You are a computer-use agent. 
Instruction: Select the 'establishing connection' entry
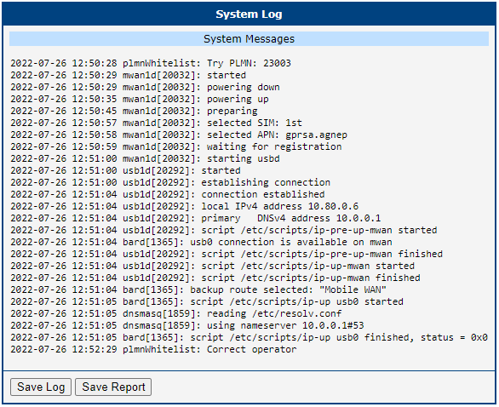tap(170, 182)
